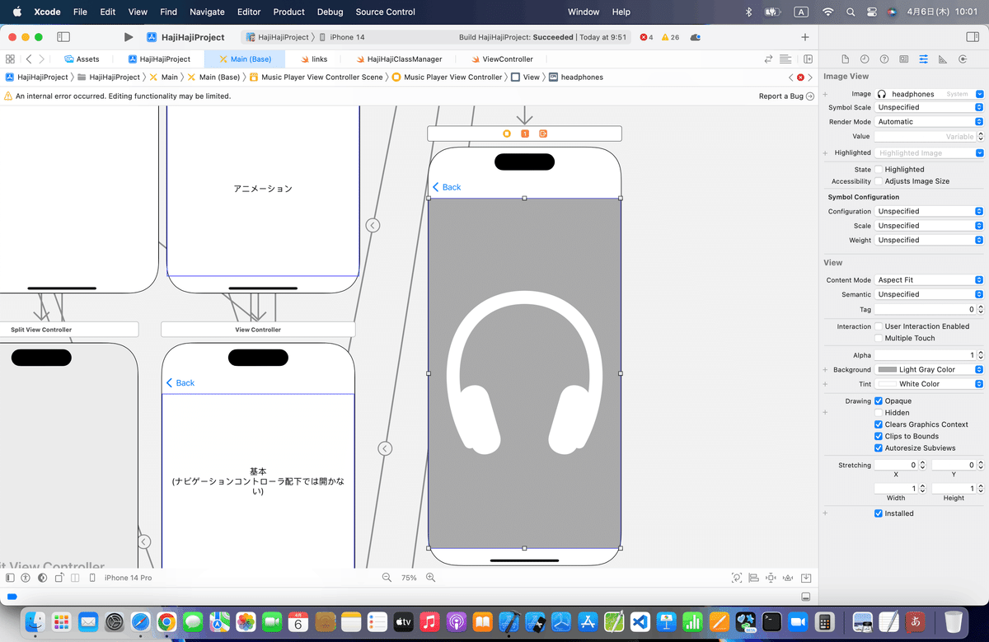
Task: Open the Symbol Scale dropdown
Action: point(930,107)
